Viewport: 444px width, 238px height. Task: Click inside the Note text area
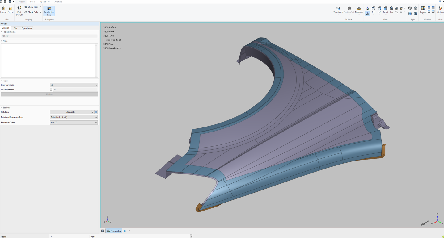48,60
